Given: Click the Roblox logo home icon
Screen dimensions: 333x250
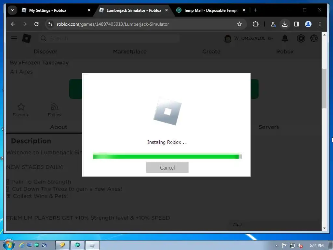Looking at the screenshot, I should (x=27, y=38).
